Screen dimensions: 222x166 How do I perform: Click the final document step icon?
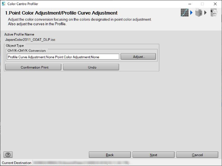pyautogui.click(x=214, y=12)
